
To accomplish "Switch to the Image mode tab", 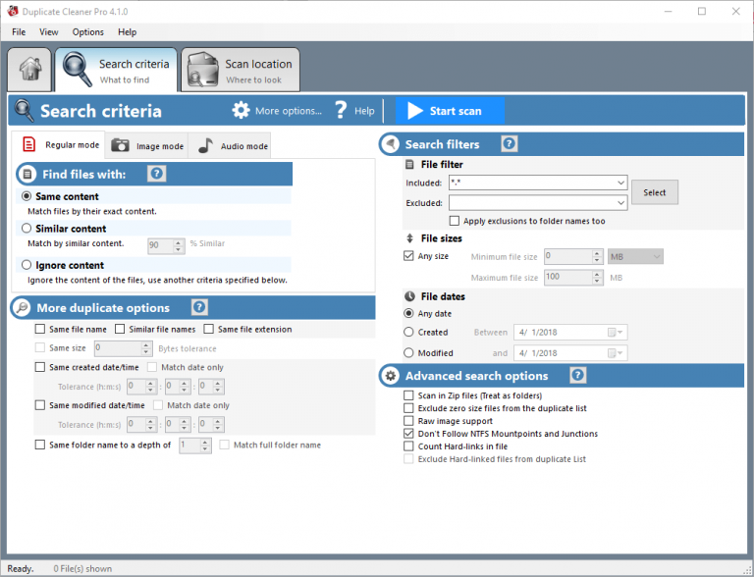I will point(147,145).
